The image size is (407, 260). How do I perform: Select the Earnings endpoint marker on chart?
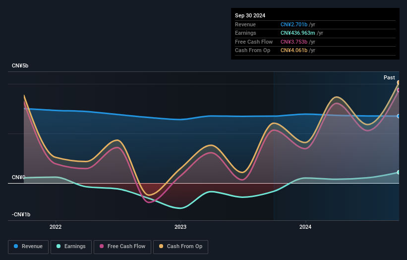[x=399, y=173]
